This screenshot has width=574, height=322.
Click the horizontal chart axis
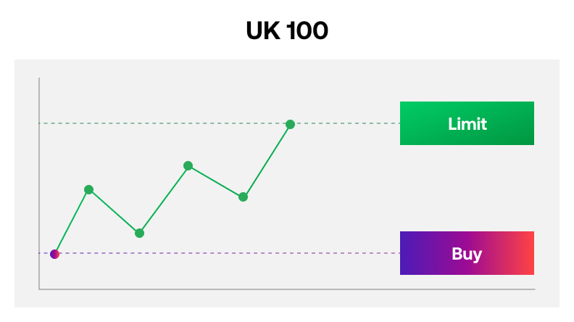(290, 289)
